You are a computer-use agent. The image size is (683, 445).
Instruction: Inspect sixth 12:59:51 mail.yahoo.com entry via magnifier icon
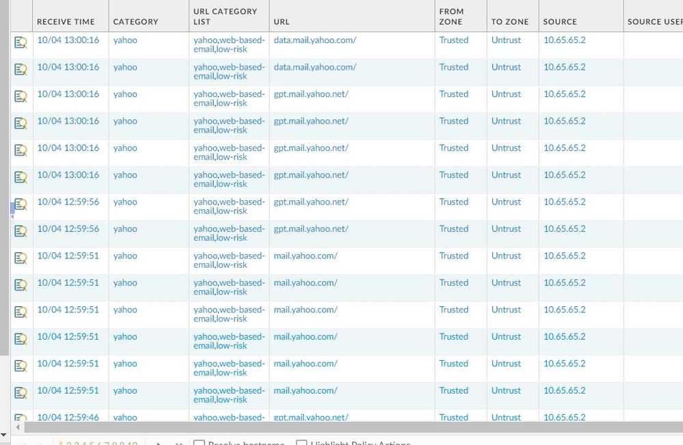21,394
